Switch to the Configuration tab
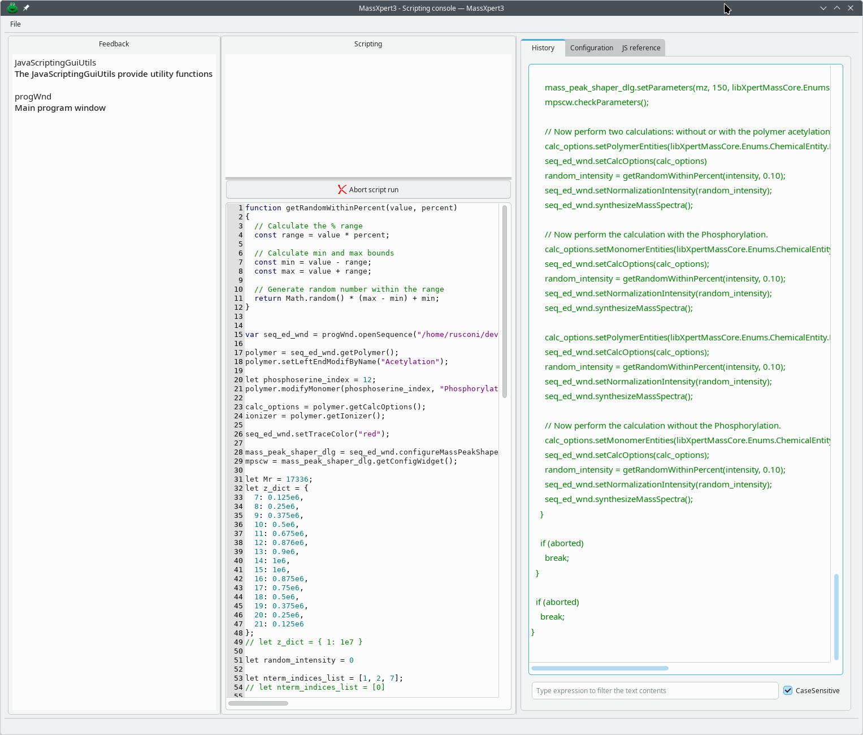Screen dimensions: 863x735 click(x=591, y=47)
